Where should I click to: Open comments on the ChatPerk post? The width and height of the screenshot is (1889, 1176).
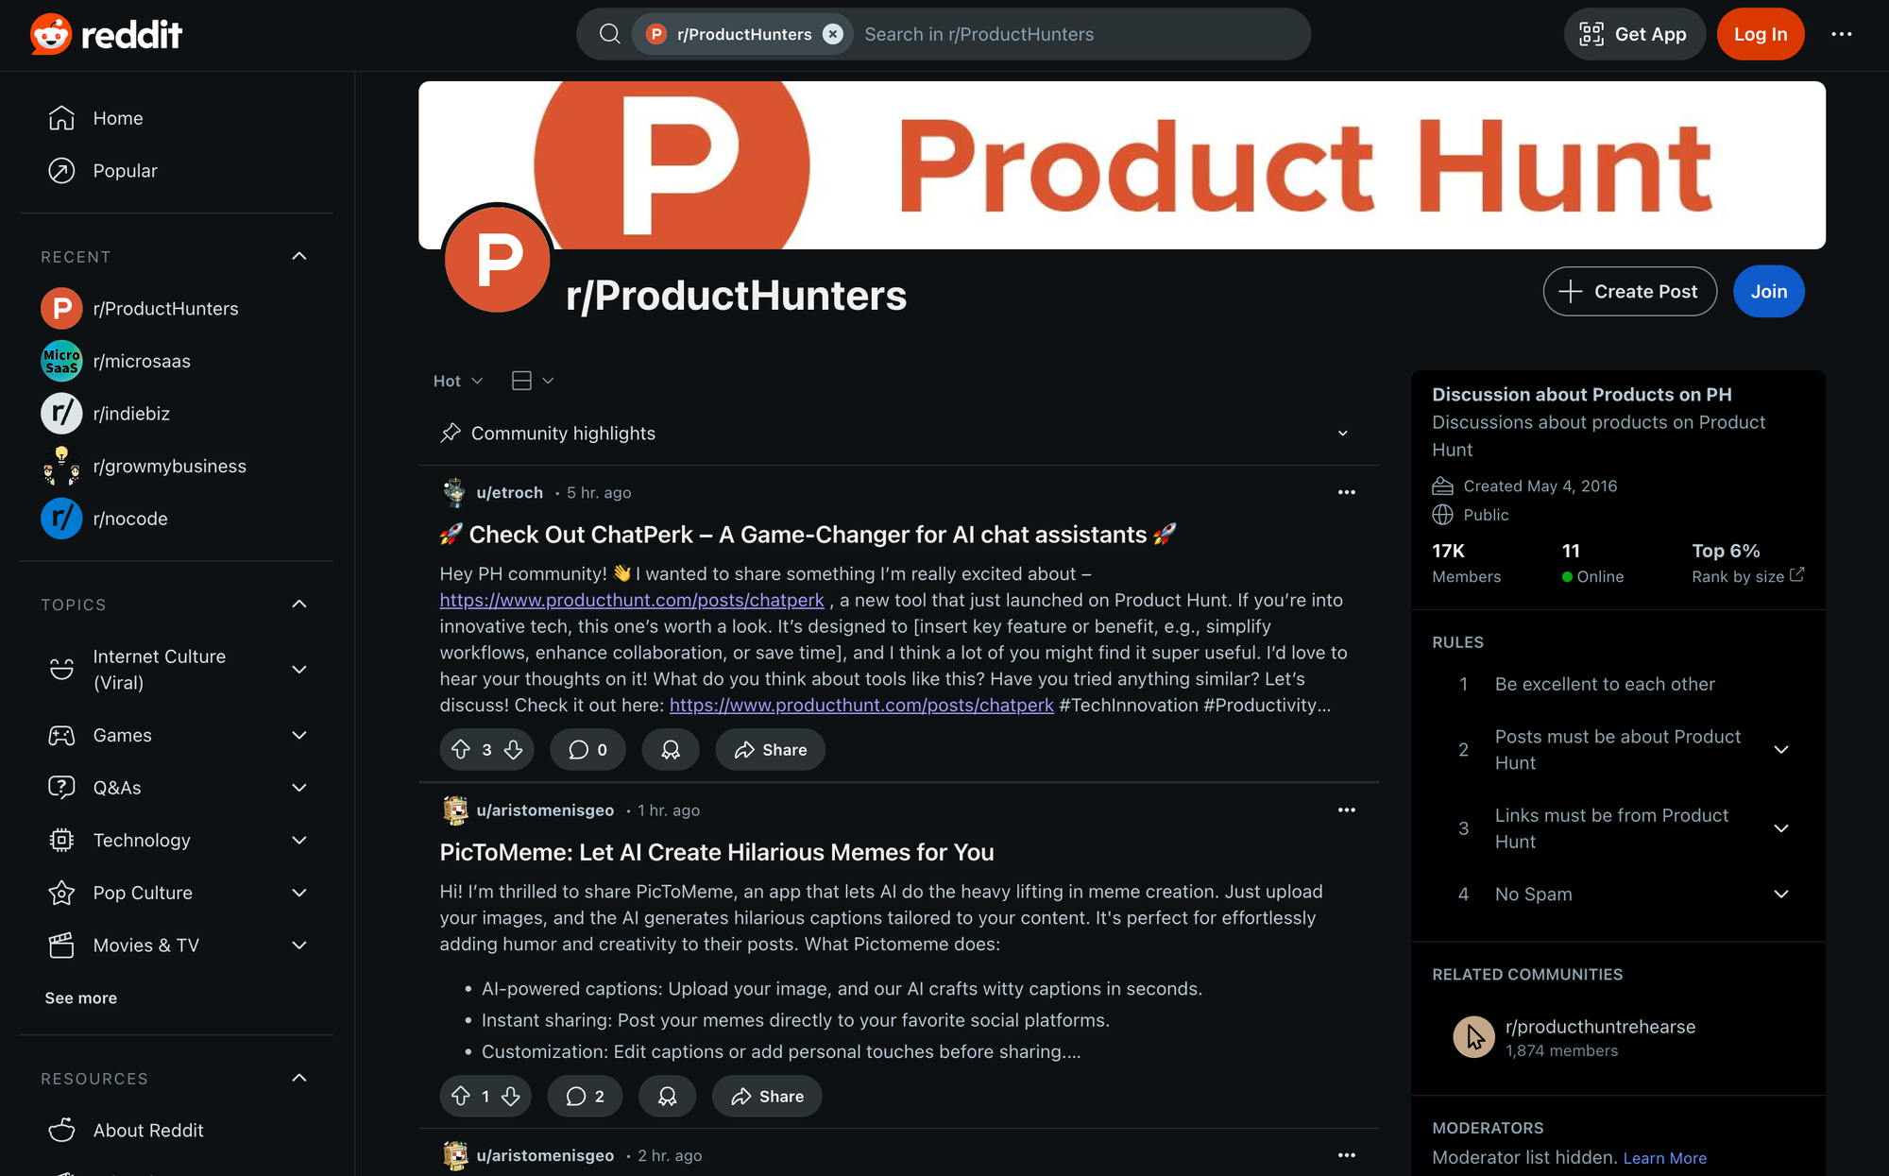click(587, 750)
